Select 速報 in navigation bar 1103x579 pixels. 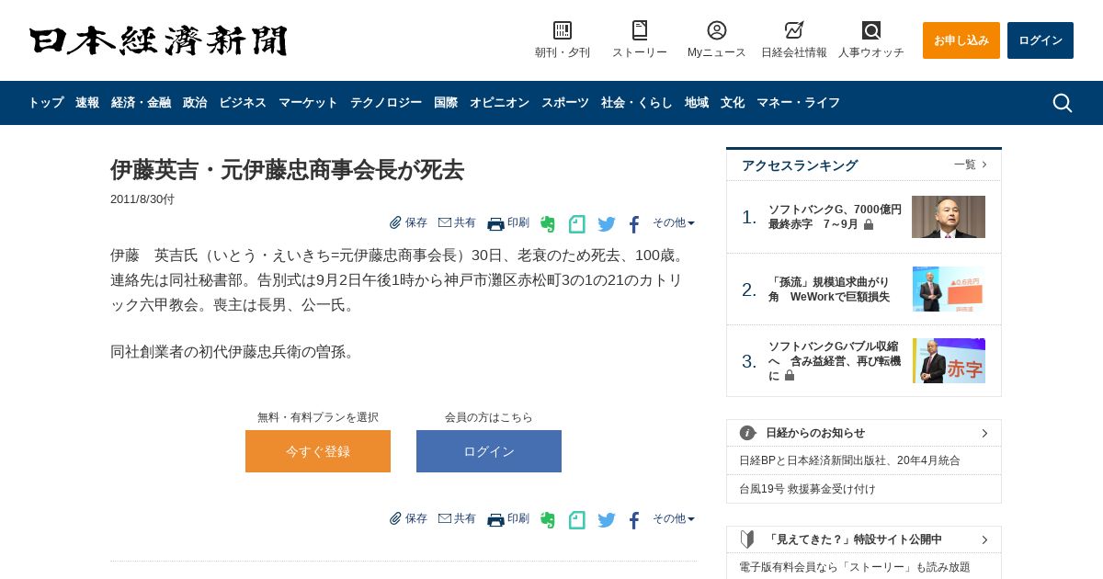[x=87, y=103]
